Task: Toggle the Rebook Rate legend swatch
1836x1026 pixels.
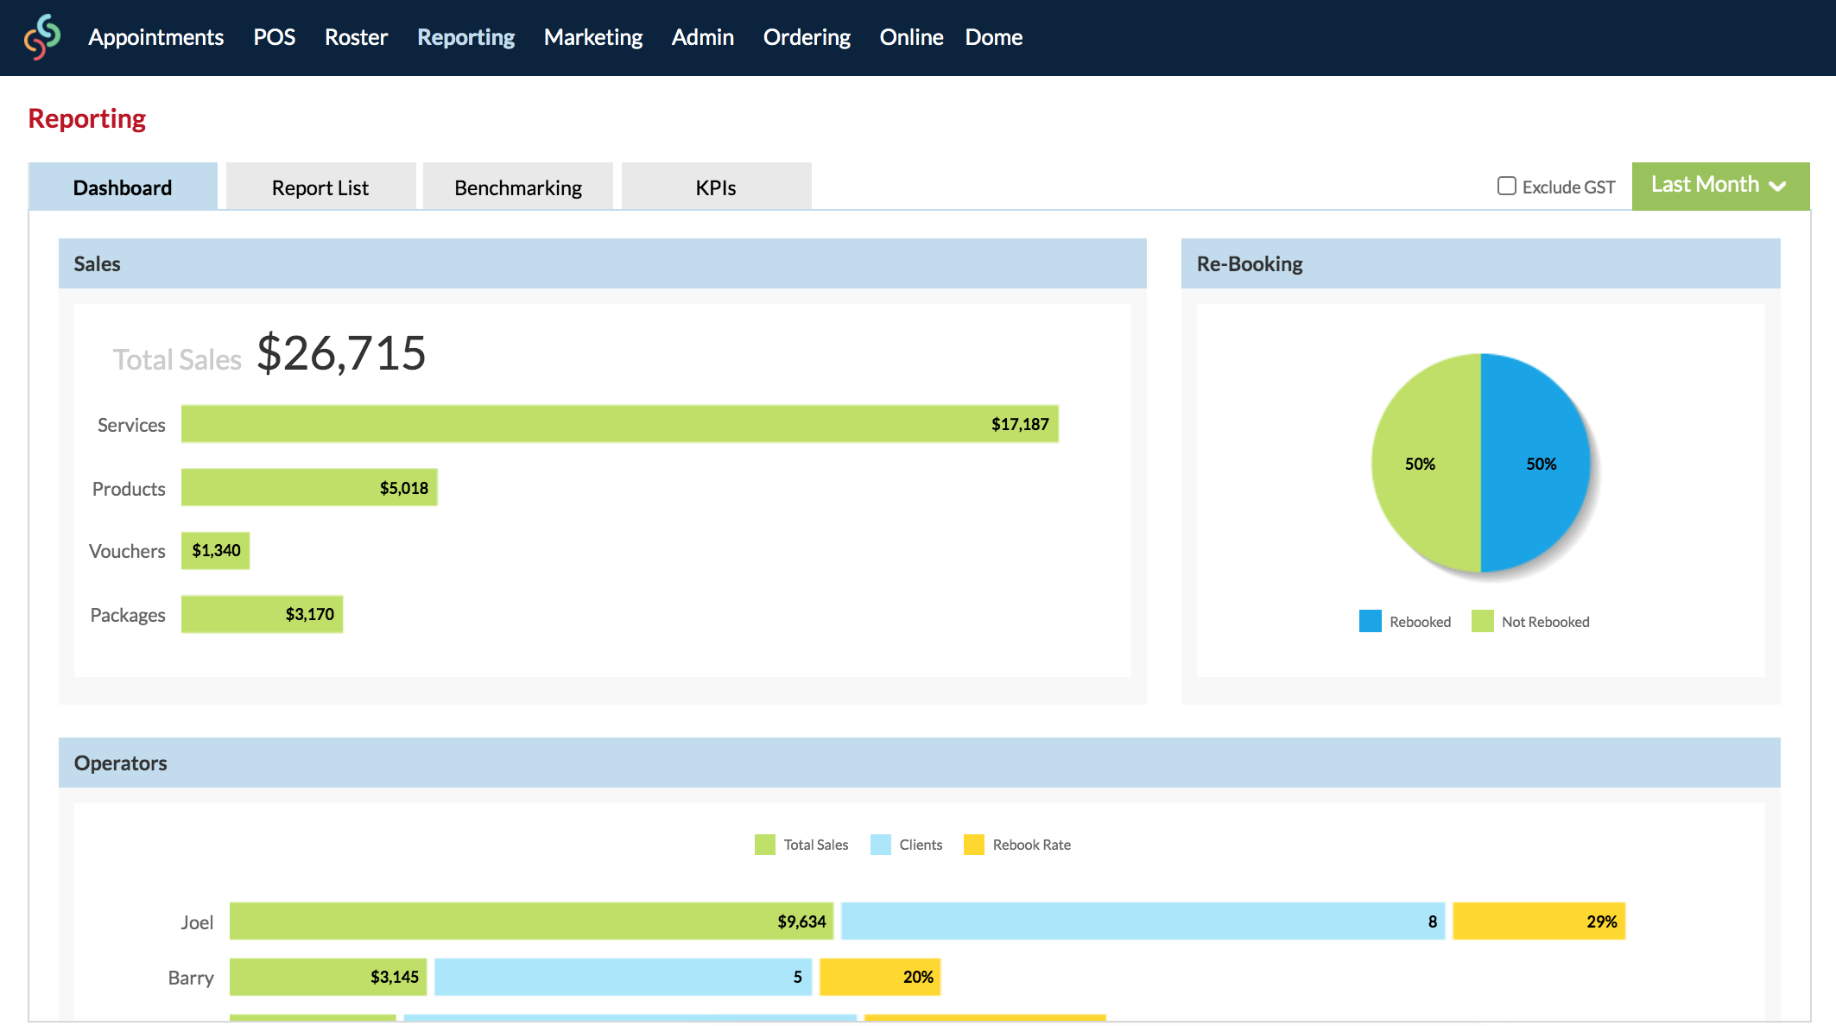Action: coord(974,845)
